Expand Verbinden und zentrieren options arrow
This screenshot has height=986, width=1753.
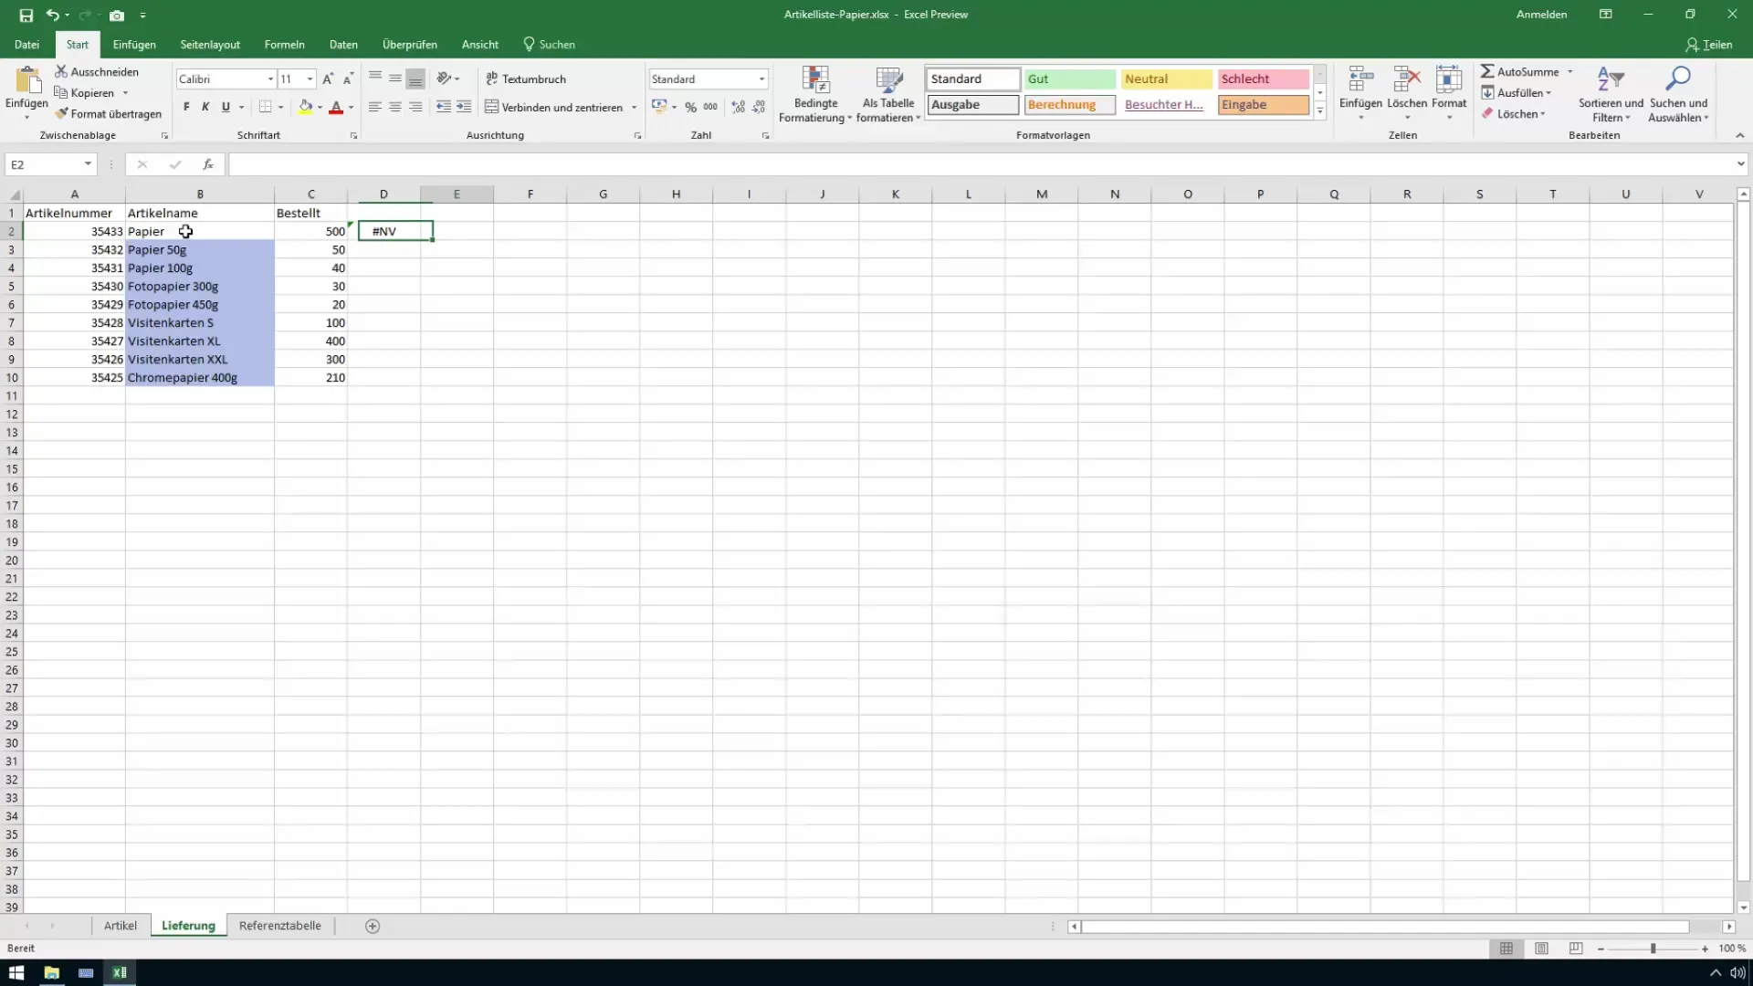click(634, 108)
